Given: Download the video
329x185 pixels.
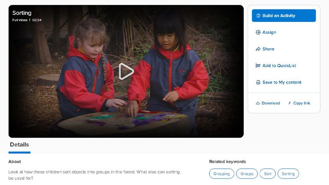Looking at the screenshot, I should coord(268,103).
